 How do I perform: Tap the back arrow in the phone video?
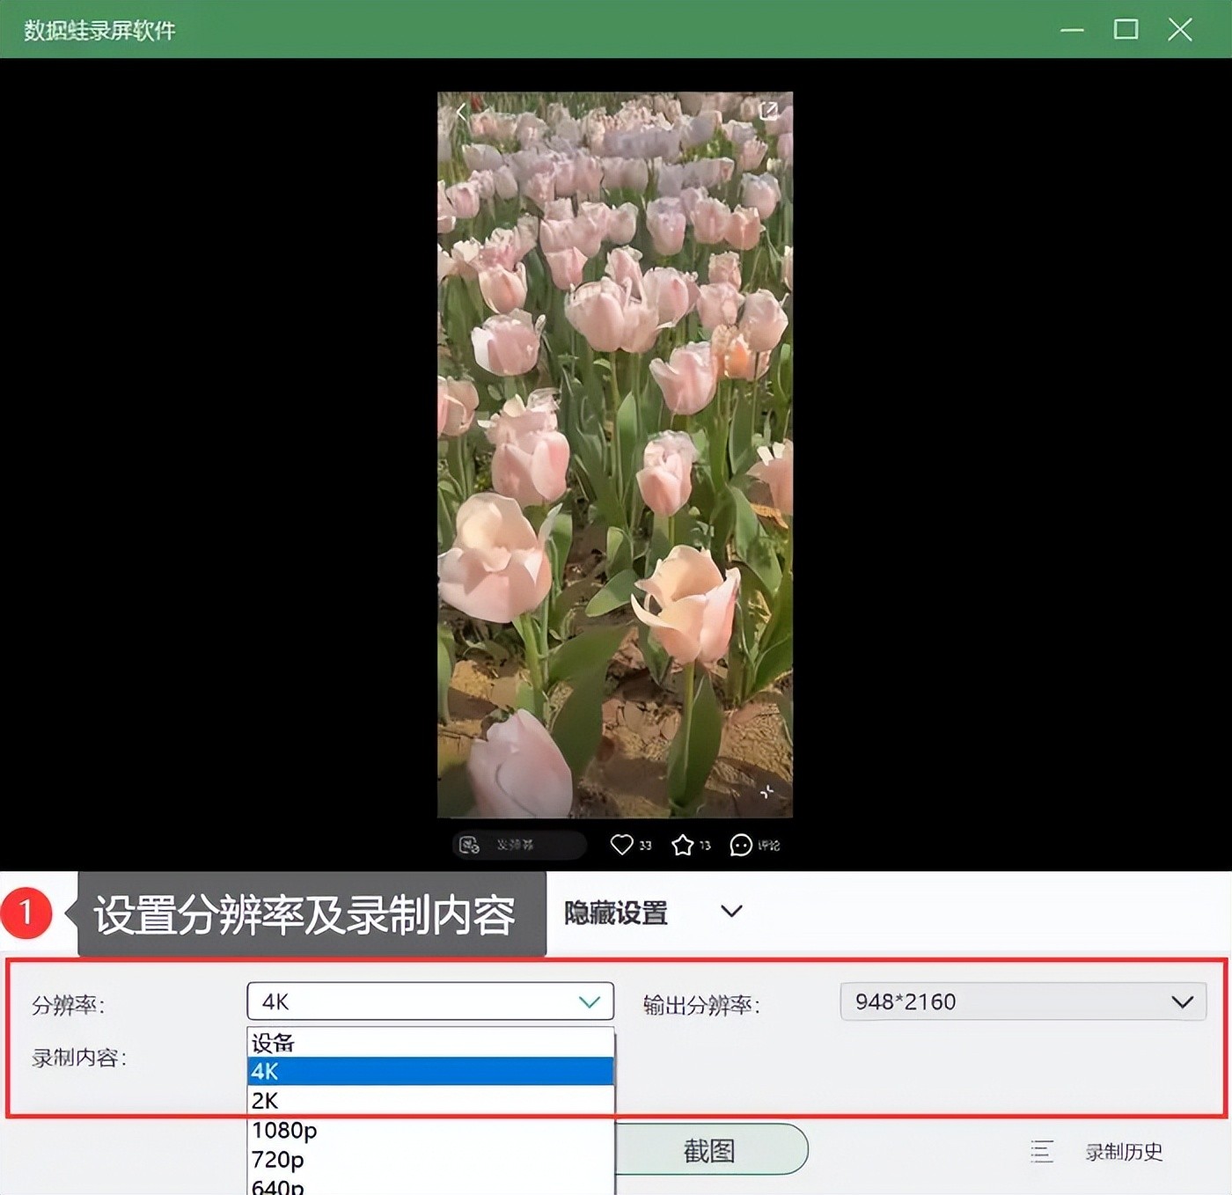(460, 112)
